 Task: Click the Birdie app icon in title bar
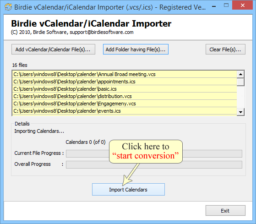[8, 7]
